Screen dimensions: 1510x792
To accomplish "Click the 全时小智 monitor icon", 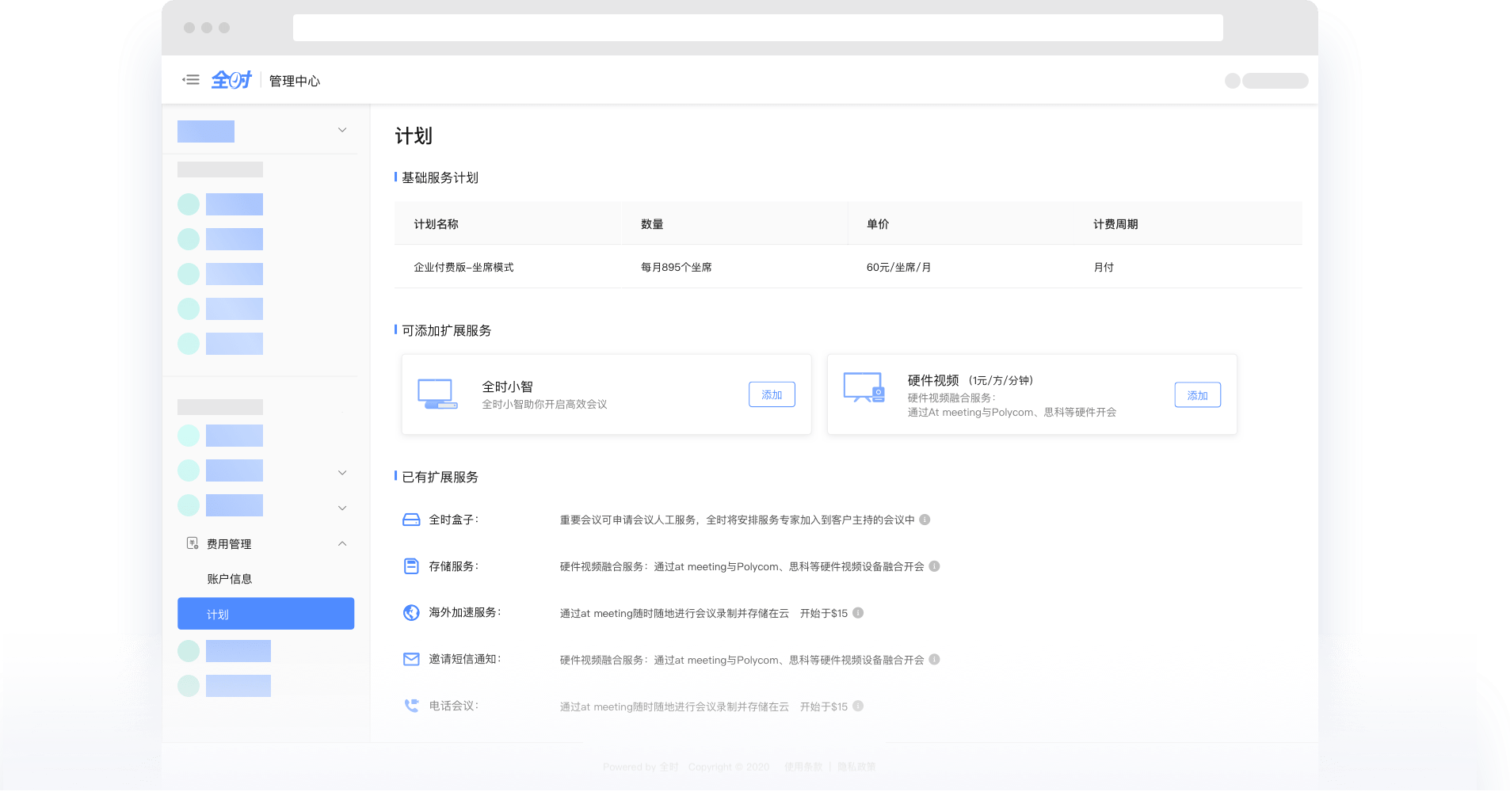I will [x=437, y=394].
